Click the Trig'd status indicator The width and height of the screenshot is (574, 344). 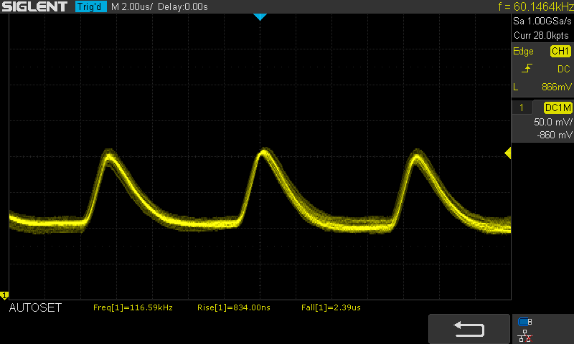click(91, 6)
